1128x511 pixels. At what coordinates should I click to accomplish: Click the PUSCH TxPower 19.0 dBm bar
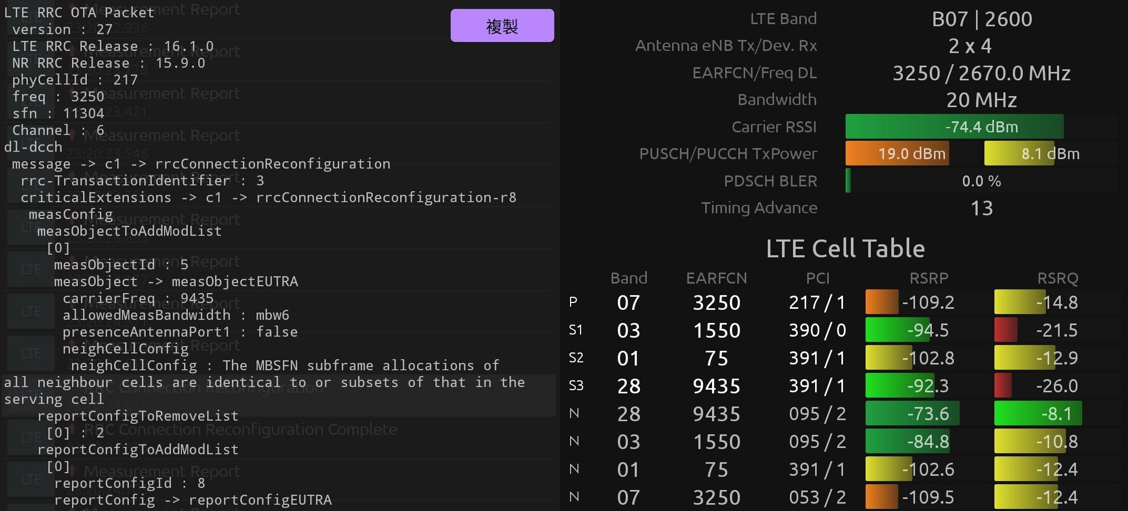point(897,153)
